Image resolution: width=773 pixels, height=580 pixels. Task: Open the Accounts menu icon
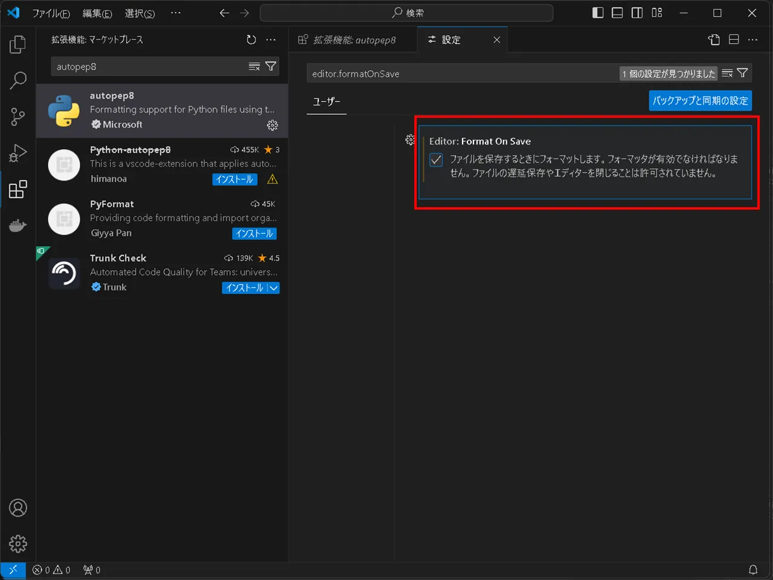tap(18, 508)
